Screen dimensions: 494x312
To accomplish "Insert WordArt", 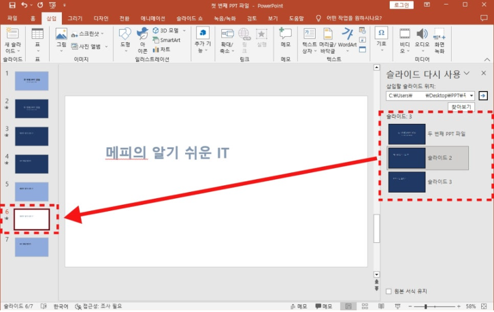I will (347, 41).
